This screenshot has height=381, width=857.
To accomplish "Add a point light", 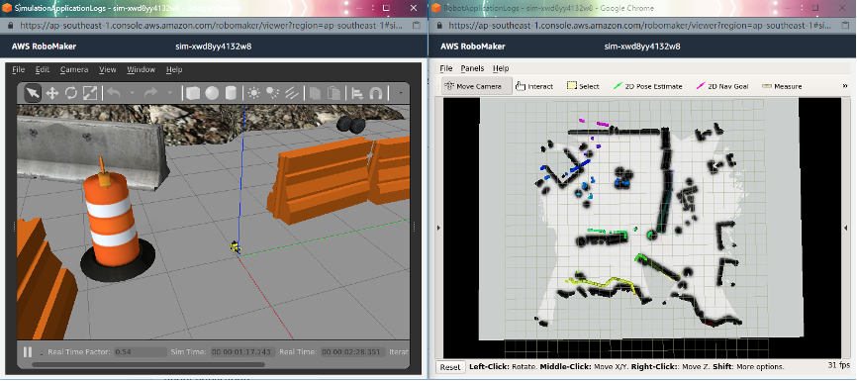I will [253, 93].
